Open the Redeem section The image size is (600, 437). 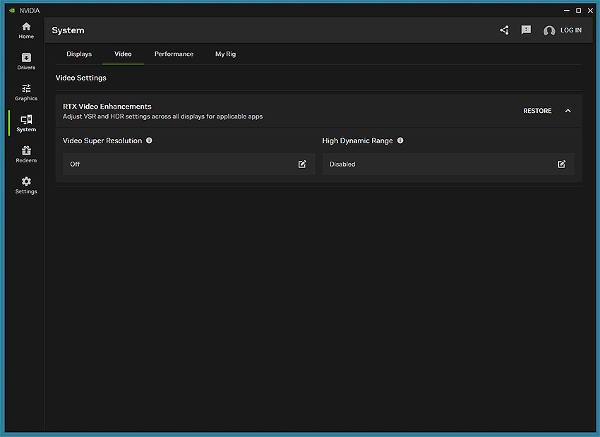(x=26, y=155)
